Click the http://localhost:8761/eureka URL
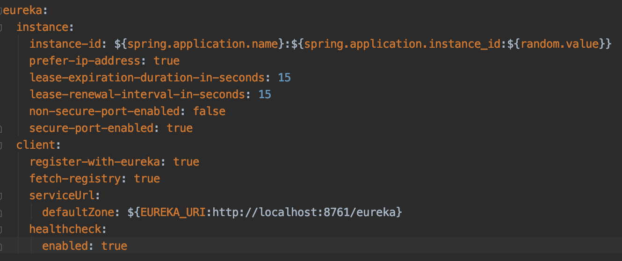 click(304, 212)
